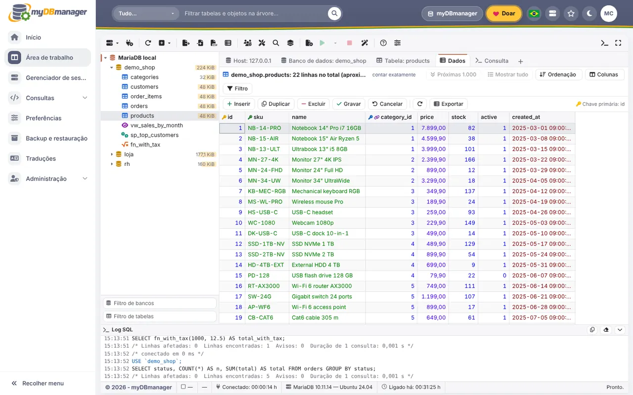Click the magic wand format icon
This screenshot has width=633, height=395.
pos(364,43)
